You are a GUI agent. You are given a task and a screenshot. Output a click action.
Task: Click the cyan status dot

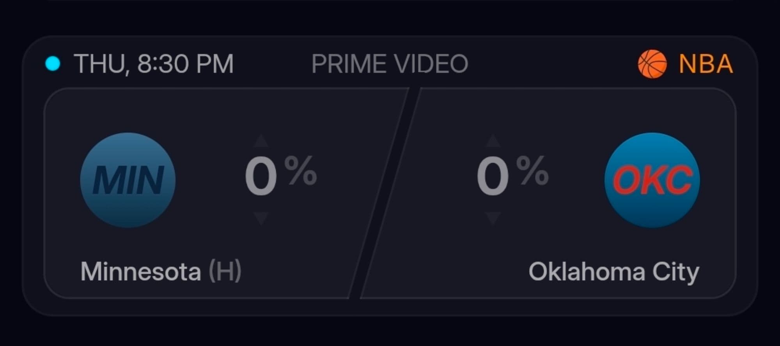[x=53, y=63]
